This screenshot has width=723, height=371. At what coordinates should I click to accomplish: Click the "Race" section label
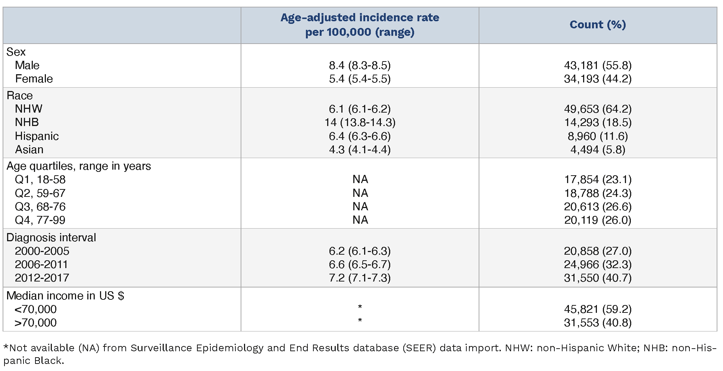[x=20, y=95]
